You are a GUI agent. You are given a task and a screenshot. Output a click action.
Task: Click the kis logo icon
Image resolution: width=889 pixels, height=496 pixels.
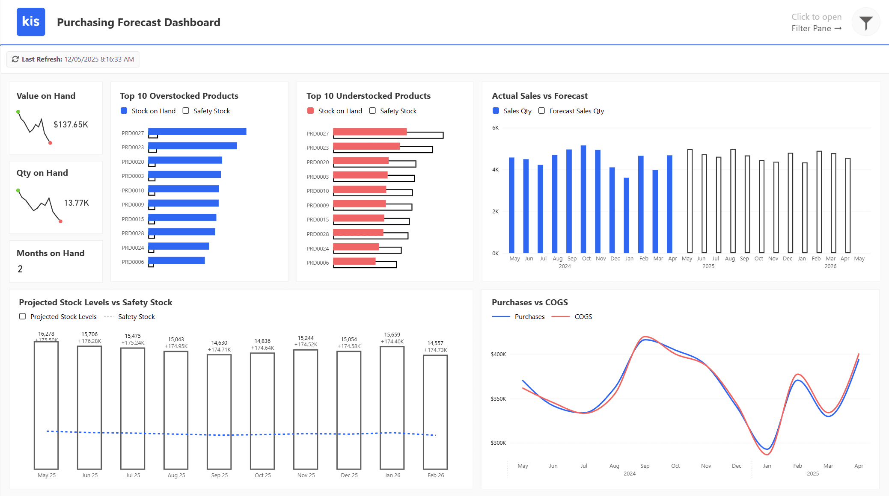pyautogui.click(x=31, y=22)
